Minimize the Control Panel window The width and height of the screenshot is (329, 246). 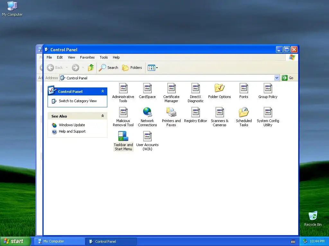(x=279, y=50)
